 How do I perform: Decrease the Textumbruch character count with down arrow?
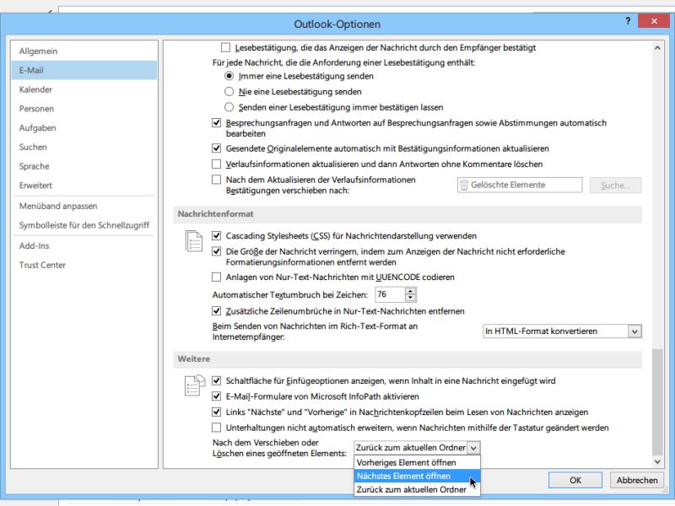click(411, 298)
